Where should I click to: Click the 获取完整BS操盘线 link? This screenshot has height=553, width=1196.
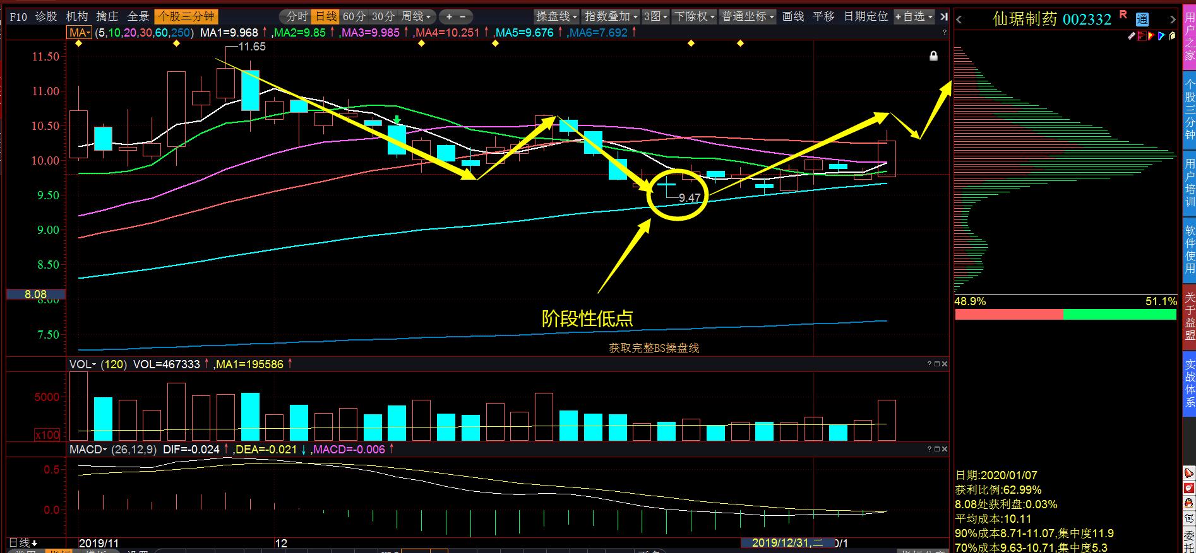(x=654, y=348)
